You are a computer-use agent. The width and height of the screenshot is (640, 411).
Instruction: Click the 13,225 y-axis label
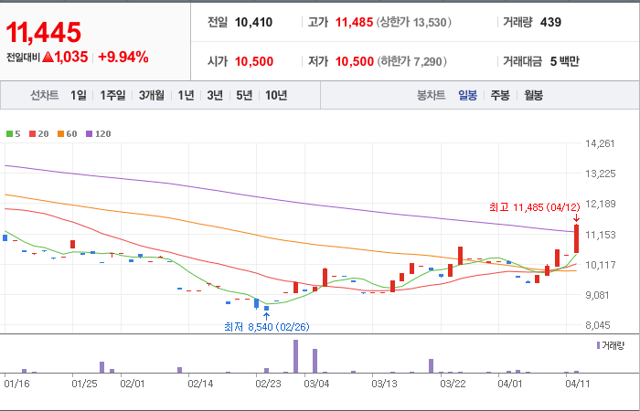pyautogui.click(x=600, y=174)
